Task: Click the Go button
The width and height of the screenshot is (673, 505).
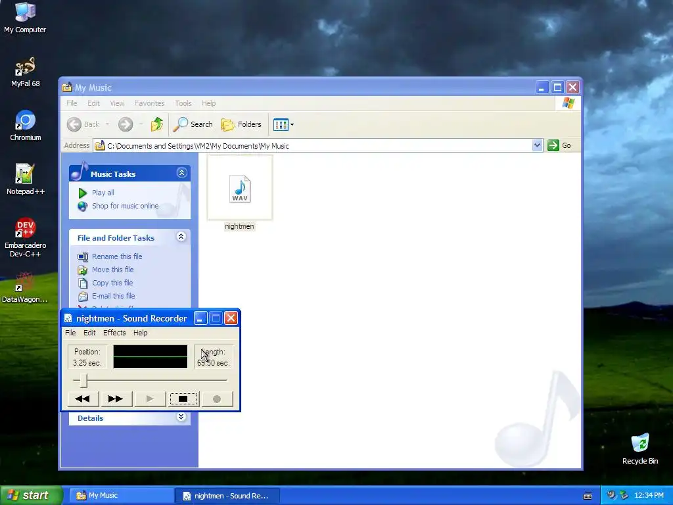Action: (559, 145)
